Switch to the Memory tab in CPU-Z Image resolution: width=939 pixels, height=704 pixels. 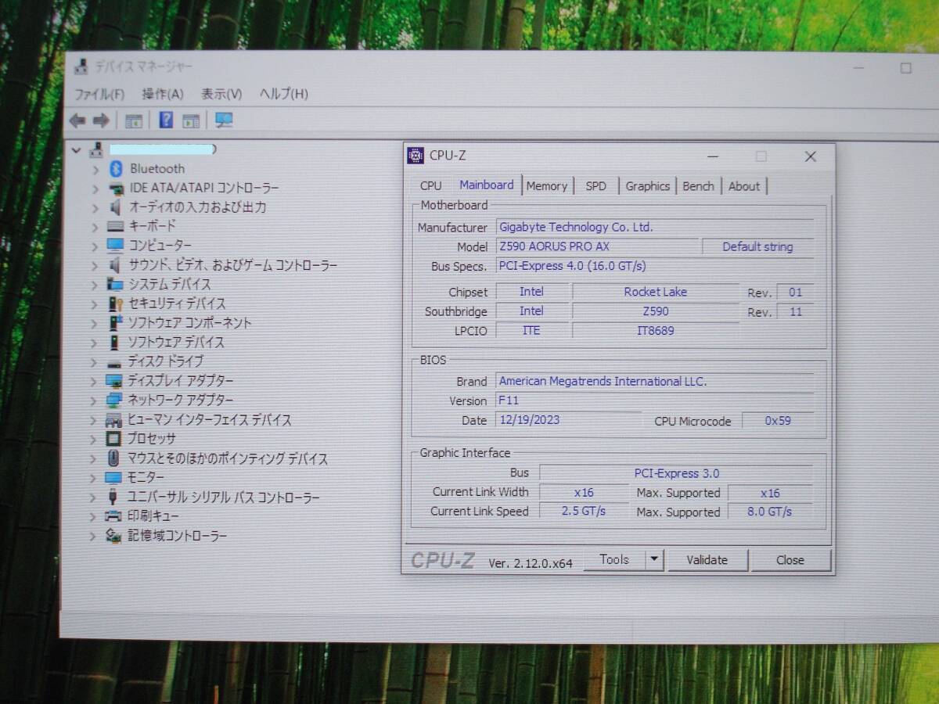pos(546,186)
